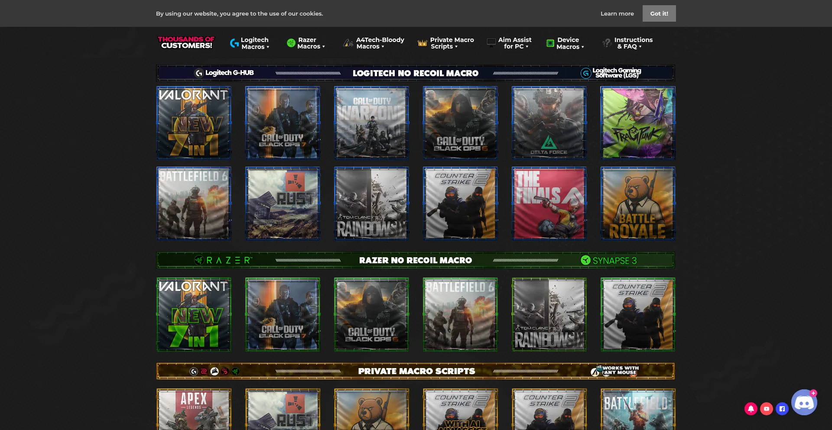Viewport: 832px width, 430px height.
Task: Open Logitech Battlefield 6 macro
Action: click(x=194, y=204)
